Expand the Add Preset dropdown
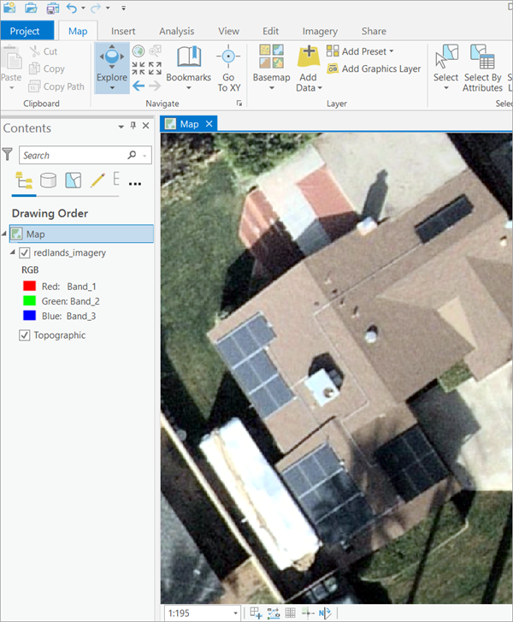 click(391, 51)
